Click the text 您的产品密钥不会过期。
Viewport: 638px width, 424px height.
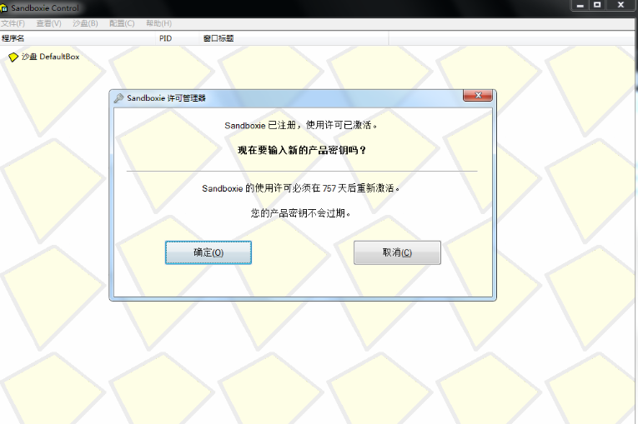pyautogui.click(x=301, y=213)
